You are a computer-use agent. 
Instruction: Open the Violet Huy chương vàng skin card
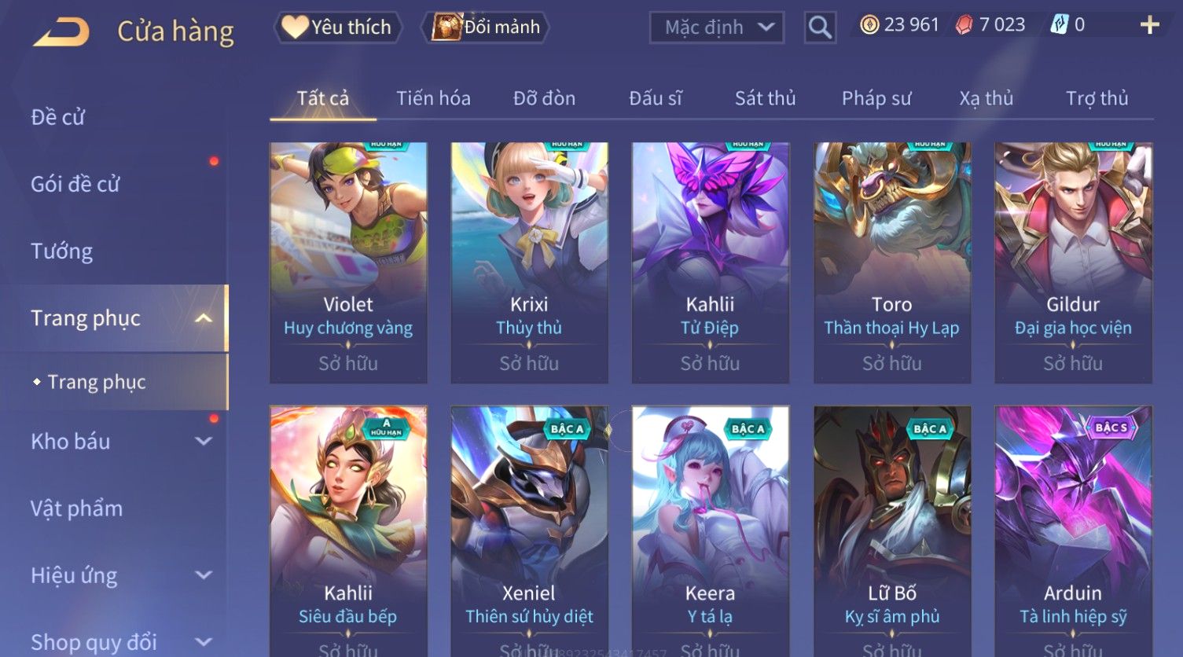pos(348,262)
